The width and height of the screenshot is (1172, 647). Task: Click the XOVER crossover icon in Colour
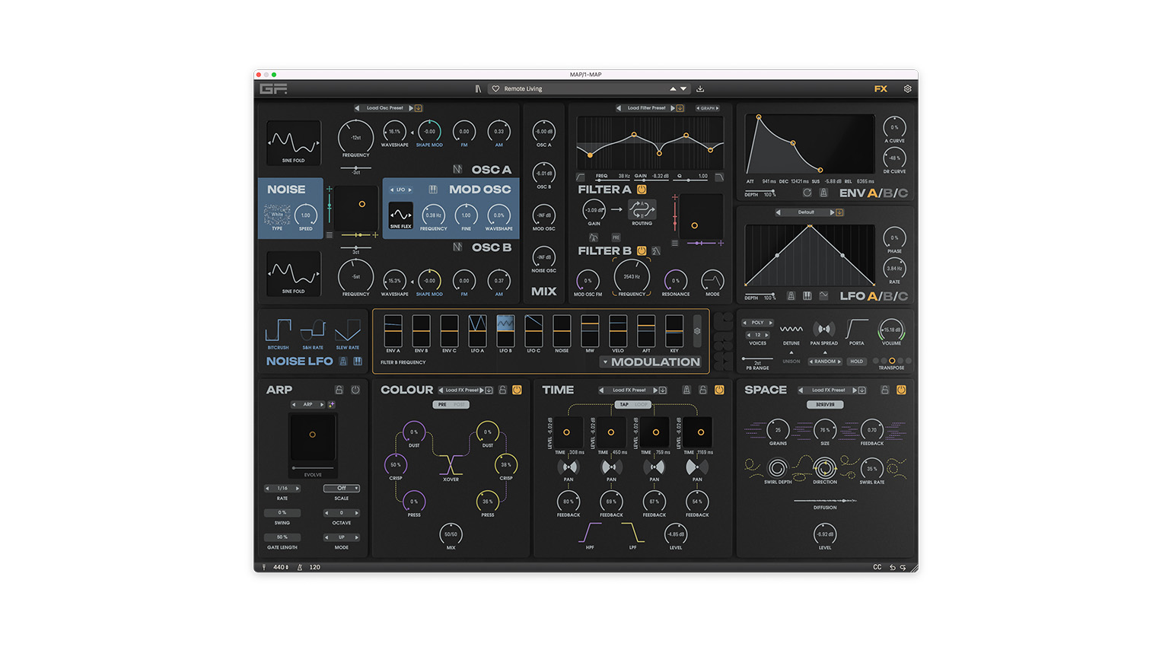[x=451, y=464]
